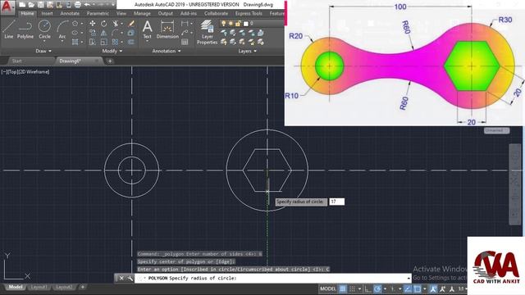Click the MODEL button in status bar
Image resolution: width=525 pixels, height=295 pixels.
328,288
